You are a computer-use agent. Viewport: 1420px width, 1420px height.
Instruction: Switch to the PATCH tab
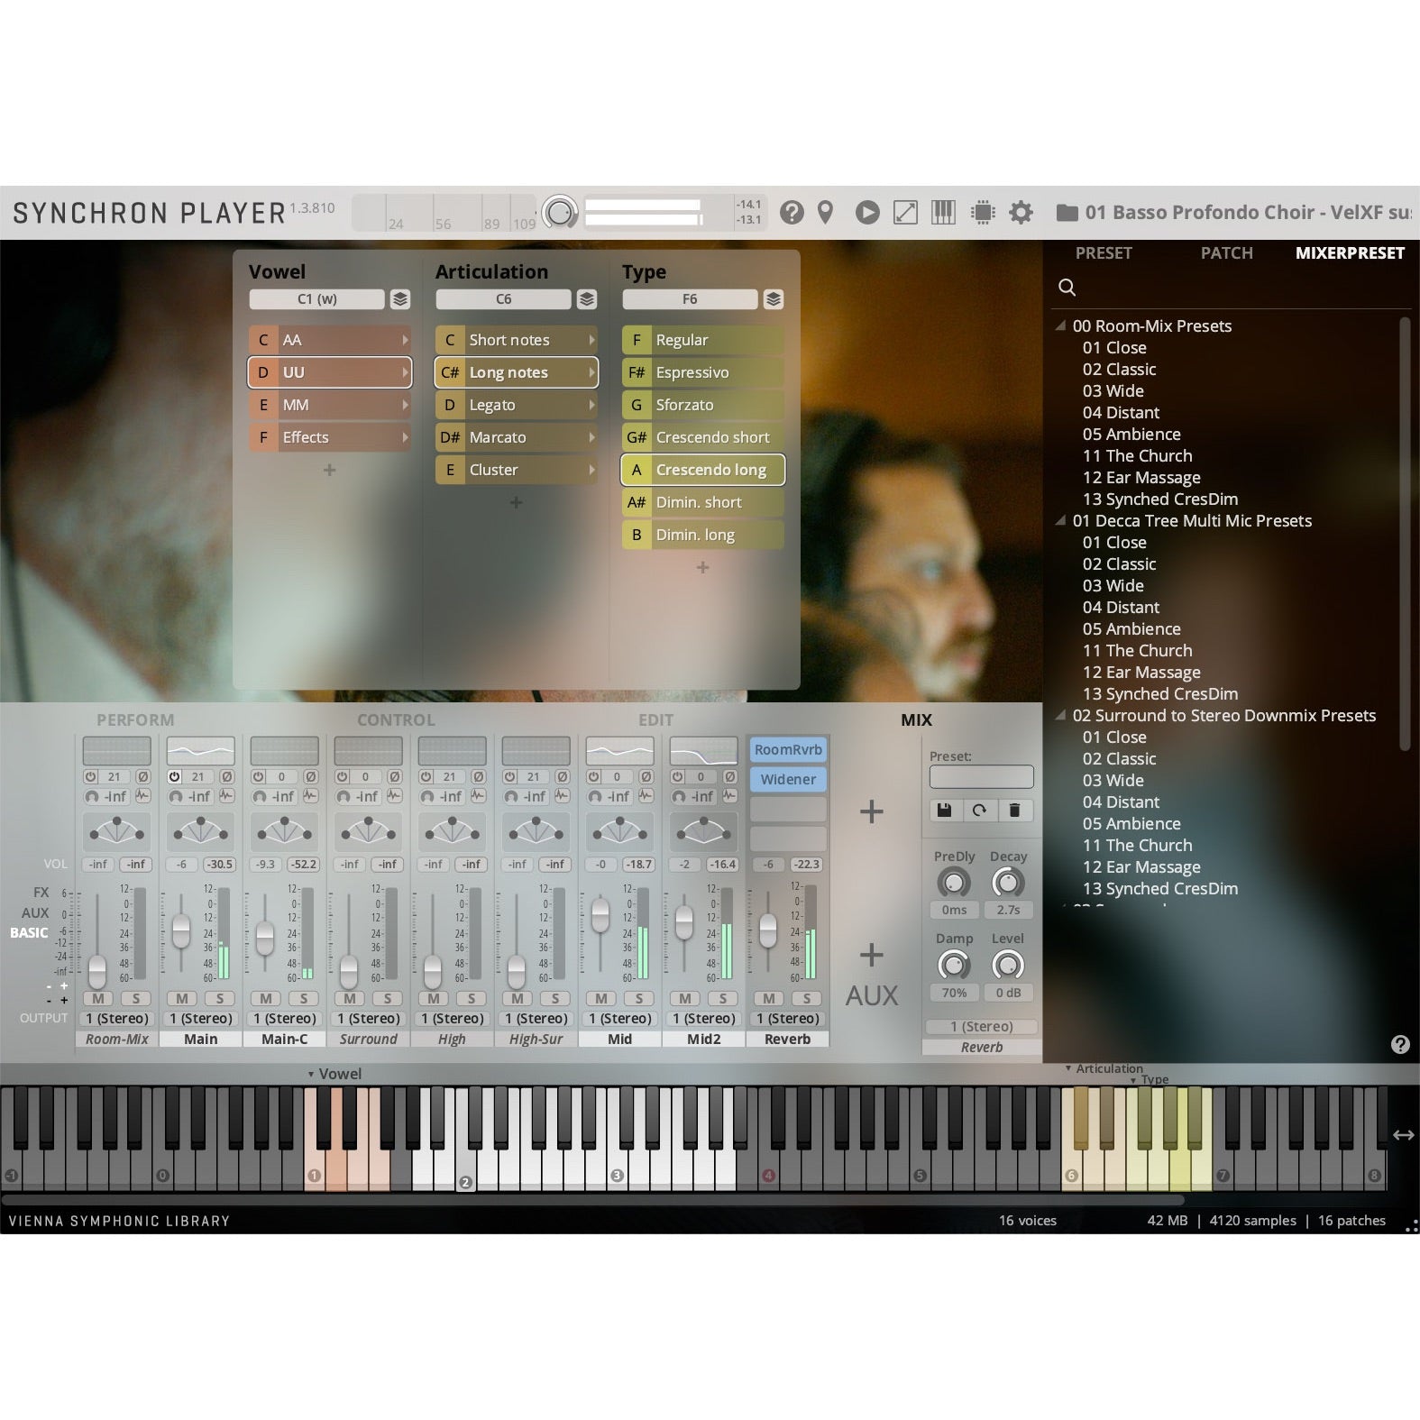point(1226,253)
